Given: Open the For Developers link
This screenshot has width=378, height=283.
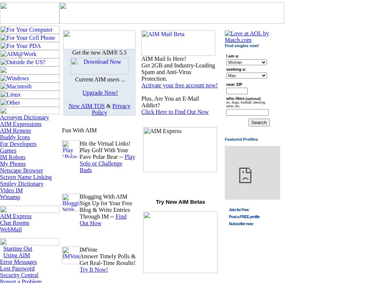Looking at the screenshot, I should click(18, 144).
